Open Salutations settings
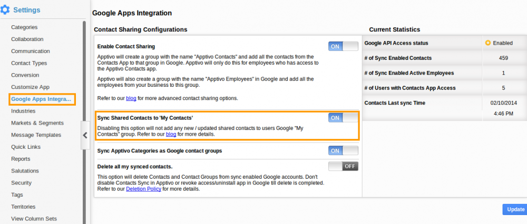 [x=25, y=171]
